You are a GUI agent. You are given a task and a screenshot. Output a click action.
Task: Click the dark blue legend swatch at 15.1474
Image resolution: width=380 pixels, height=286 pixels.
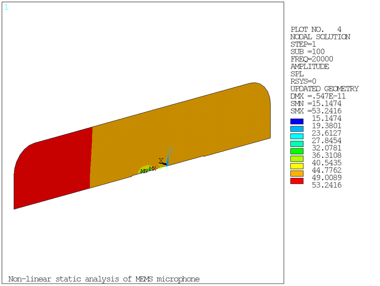click(297, 122)
